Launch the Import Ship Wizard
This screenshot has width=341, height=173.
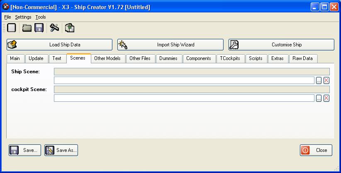170,45
